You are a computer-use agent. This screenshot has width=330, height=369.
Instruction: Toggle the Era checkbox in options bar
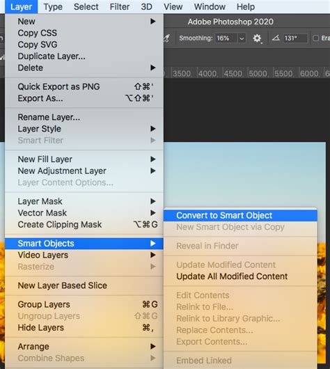coord(315,38)
